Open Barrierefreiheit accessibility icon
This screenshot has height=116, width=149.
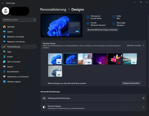4,71
